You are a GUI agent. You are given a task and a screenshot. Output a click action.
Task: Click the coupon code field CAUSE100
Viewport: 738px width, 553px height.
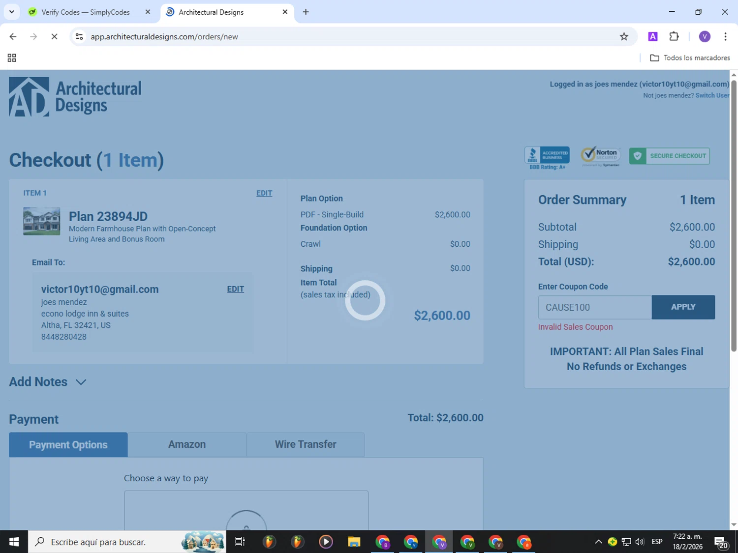point(595,307)
